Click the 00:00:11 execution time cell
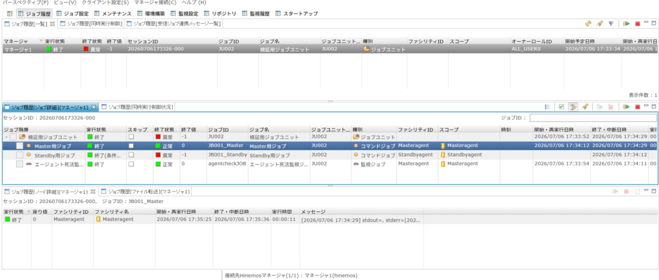Image resolution: width=659 pixels, height=280 pixels. click(x=284, y=219)
